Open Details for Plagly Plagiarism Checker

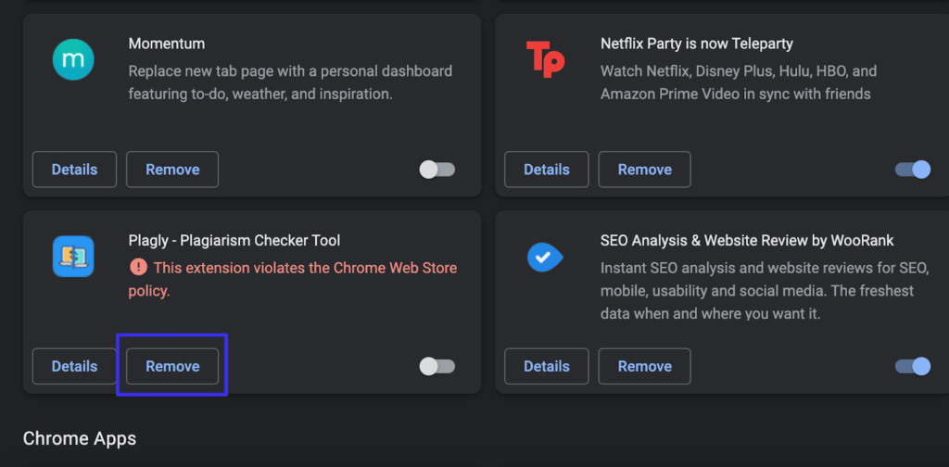pos(74,366)
